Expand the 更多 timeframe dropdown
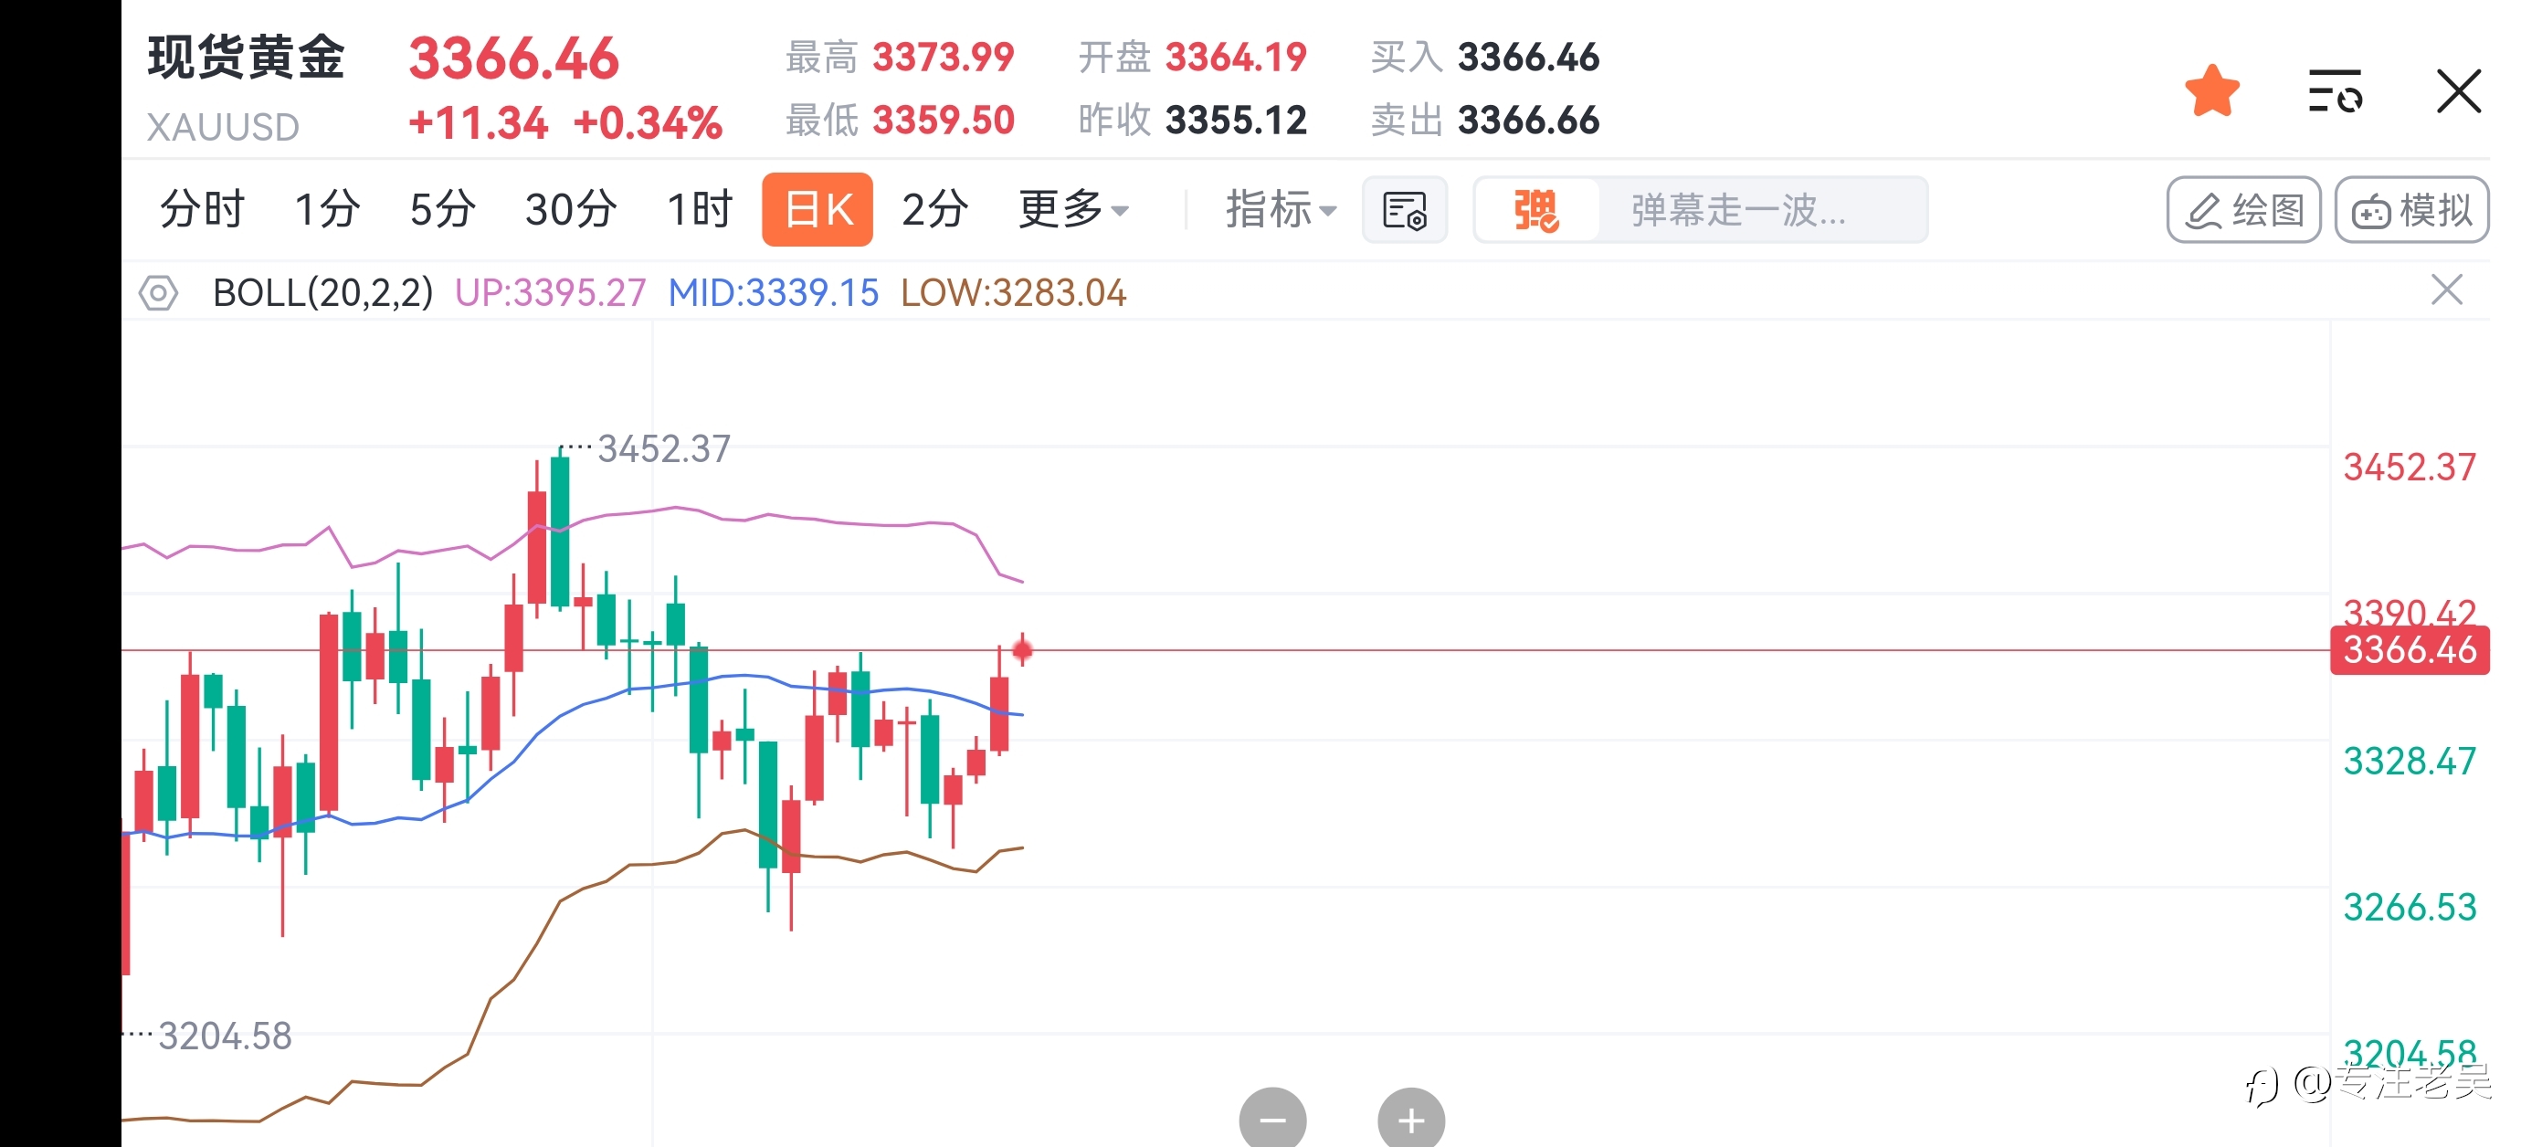2521x1147 pixels. (x=1073, y=209)
